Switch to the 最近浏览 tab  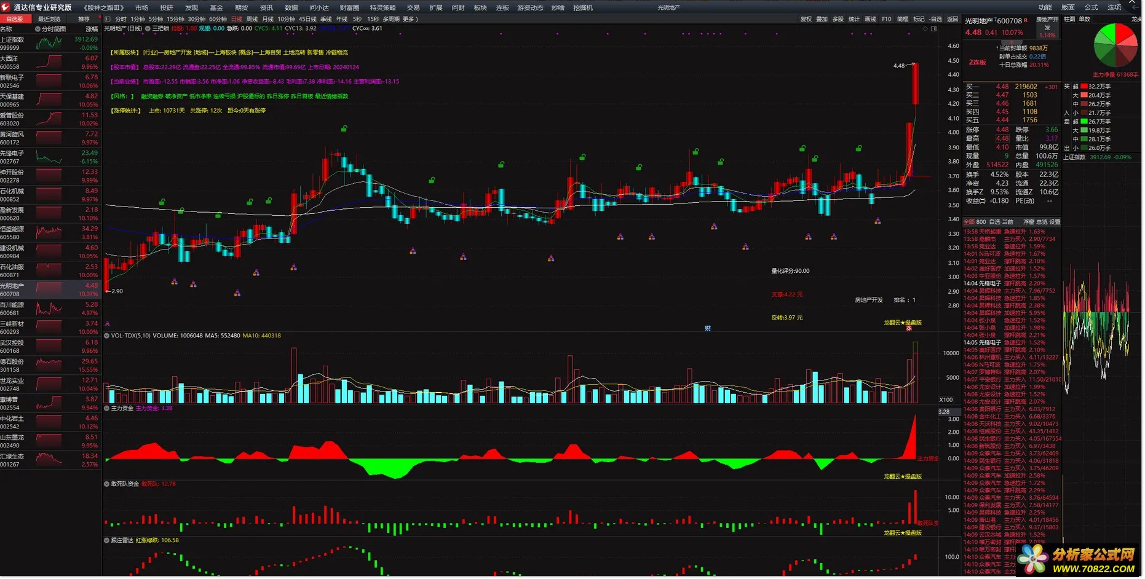[49, 19]
